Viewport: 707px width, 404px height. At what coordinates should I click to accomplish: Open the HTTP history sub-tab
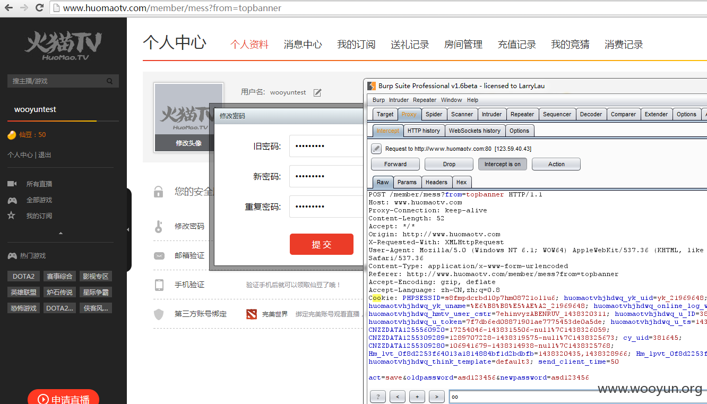424,131
